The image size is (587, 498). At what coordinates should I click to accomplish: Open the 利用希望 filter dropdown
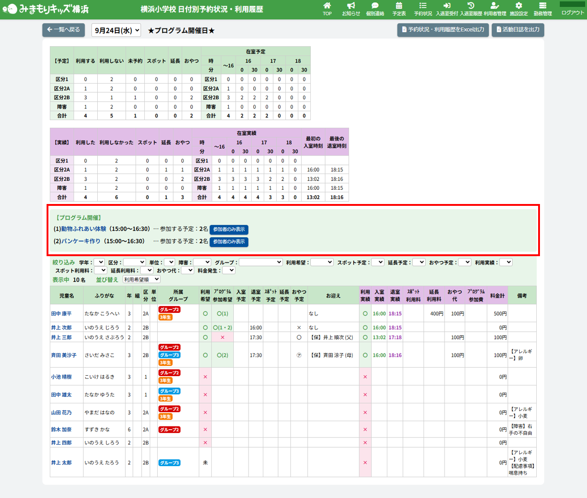(321, 262)
